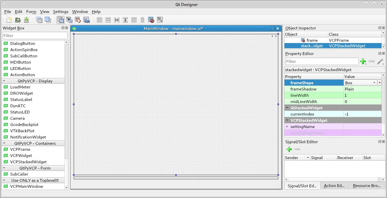387x198 pixels.
Task: Collapse the VCPStackedWidget property group
Action: pyautogui.click(x=287, y=120)
